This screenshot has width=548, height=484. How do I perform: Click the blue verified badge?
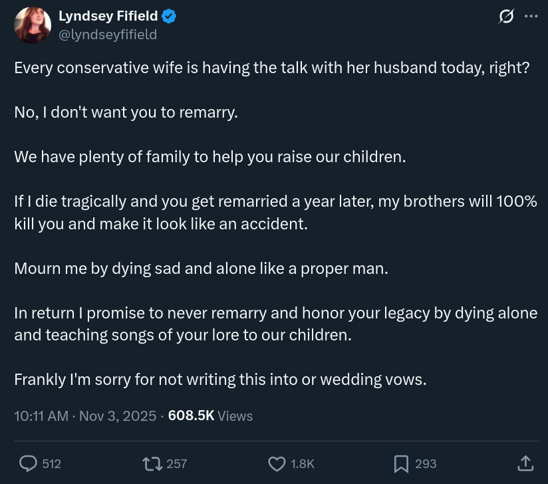point(169,17)
